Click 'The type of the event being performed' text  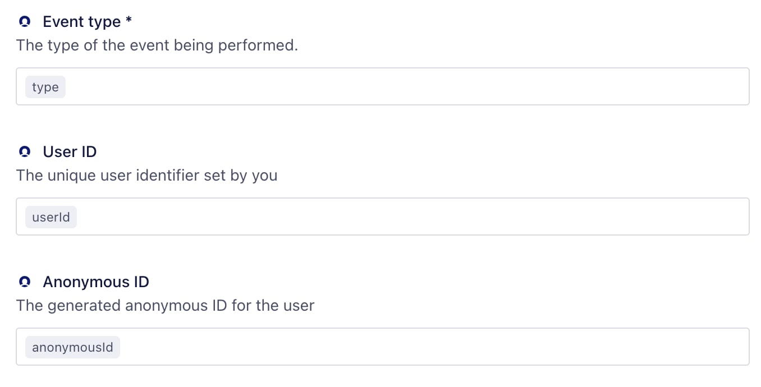(157, 45)
